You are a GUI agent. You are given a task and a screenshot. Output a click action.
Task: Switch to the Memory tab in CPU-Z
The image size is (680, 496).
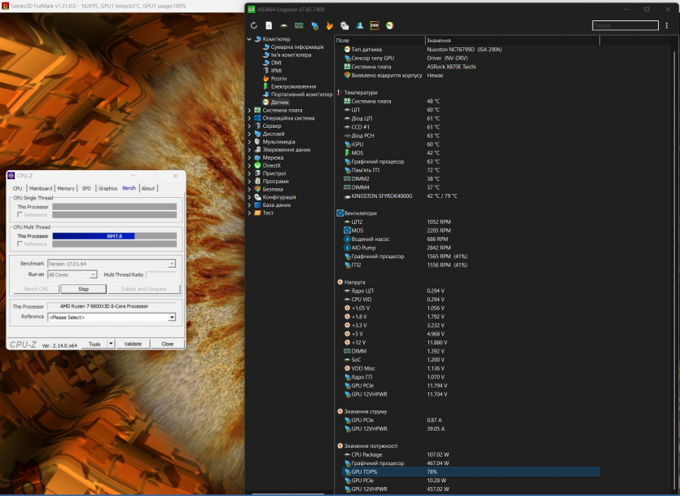coord(66,188)
